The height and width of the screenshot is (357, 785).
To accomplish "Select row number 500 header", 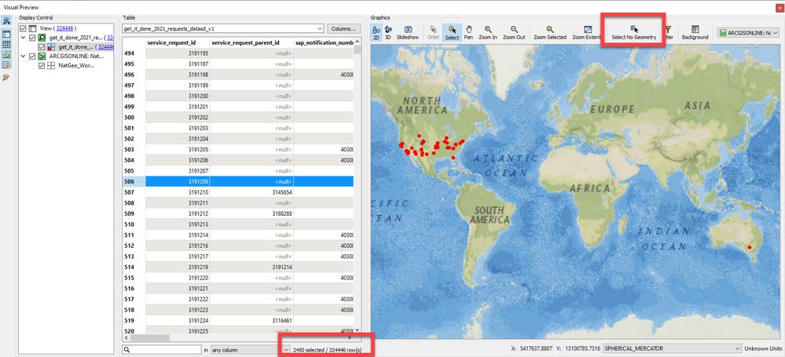I will coord(134,118).
